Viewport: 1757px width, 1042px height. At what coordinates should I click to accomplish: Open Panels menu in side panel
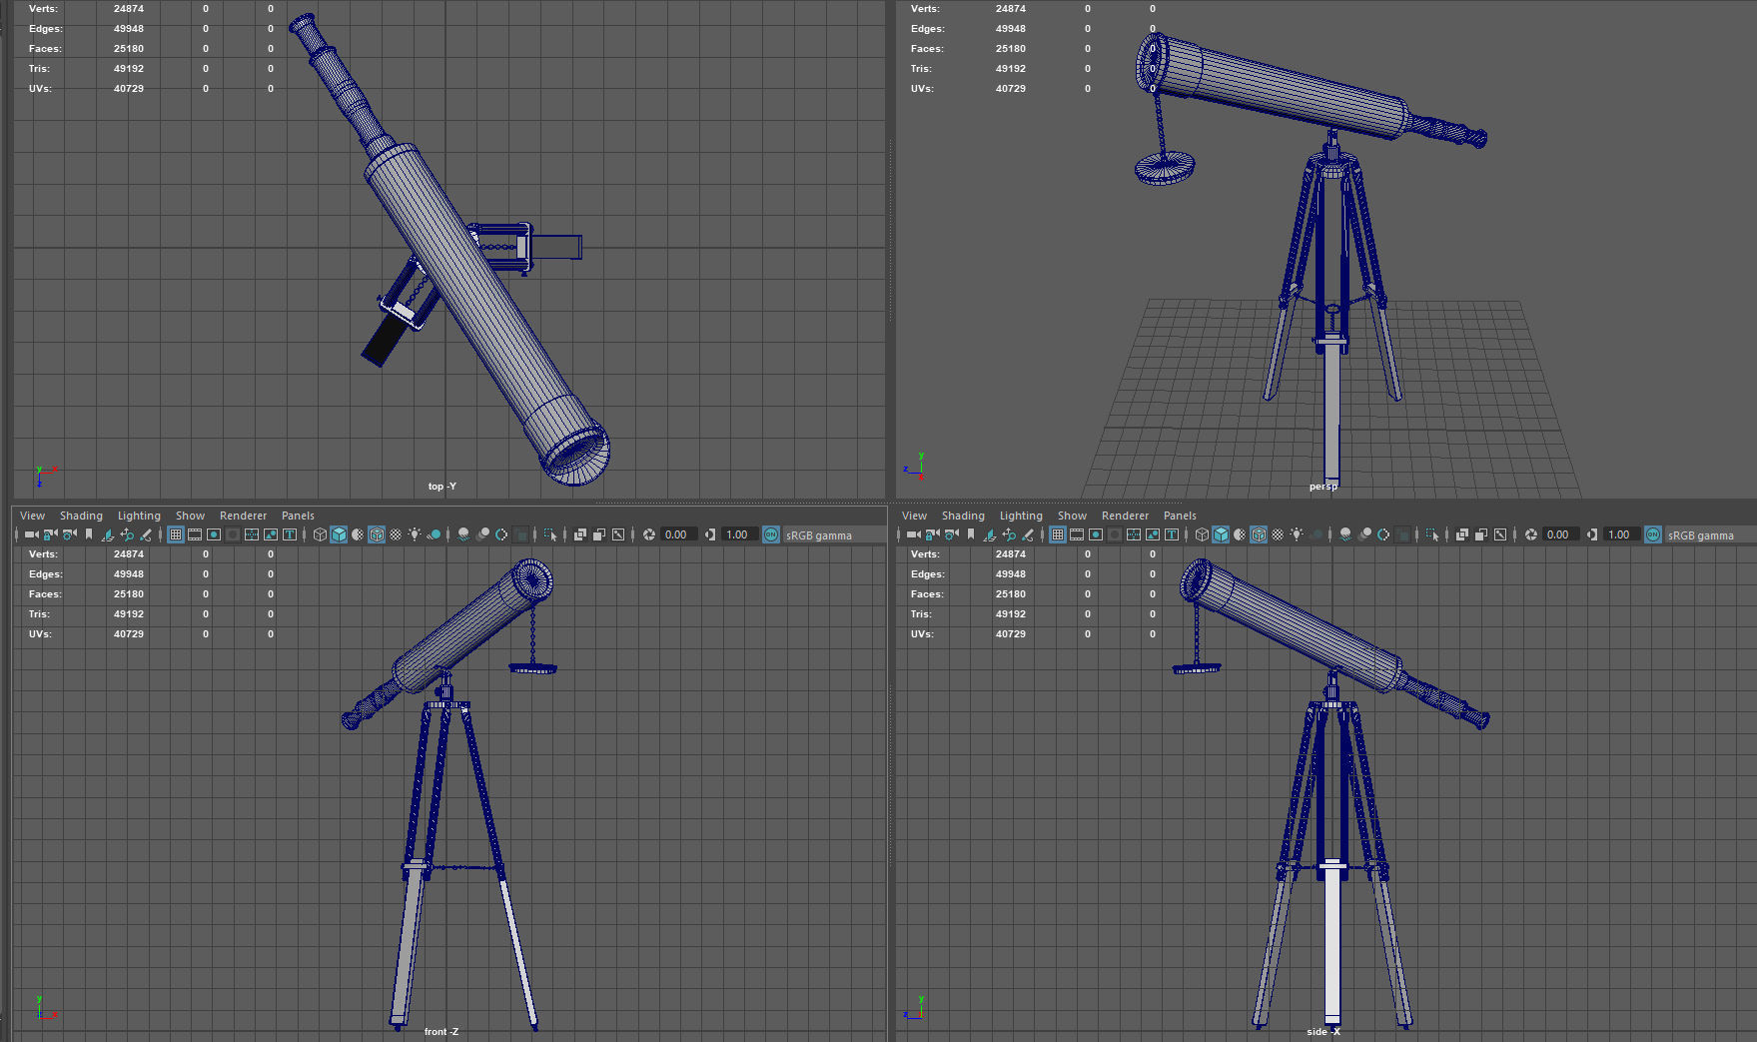tap(1180, 516)
